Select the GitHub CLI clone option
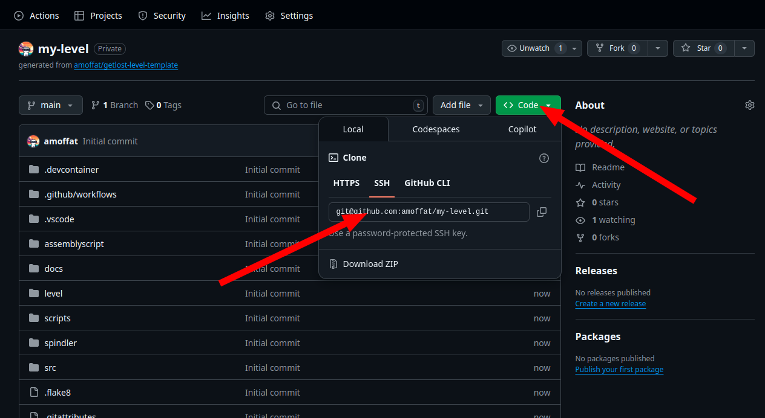This screenshot has height=418, width=765. pos(427,183)
